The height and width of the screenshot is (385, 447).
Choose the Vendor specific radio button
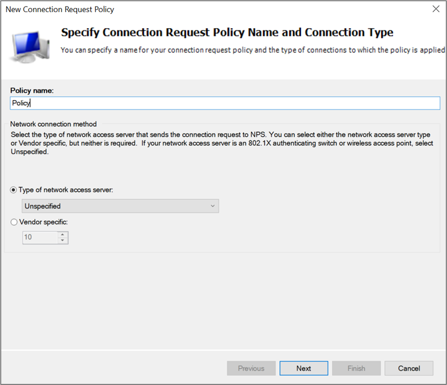point(14,222)
